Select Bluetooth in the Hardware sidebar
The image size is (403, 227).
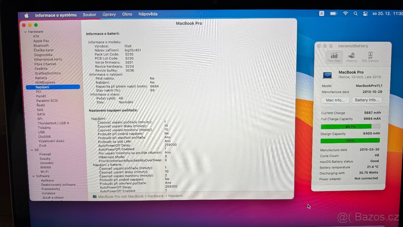pyautogui.click(x=41, y=45)
